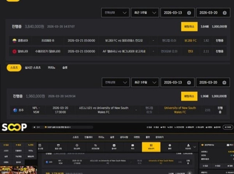Viewport: 234px width, 174px height.
Task: Click the 2026-03-21 03:00:00 match time
Action: point(82,51)
